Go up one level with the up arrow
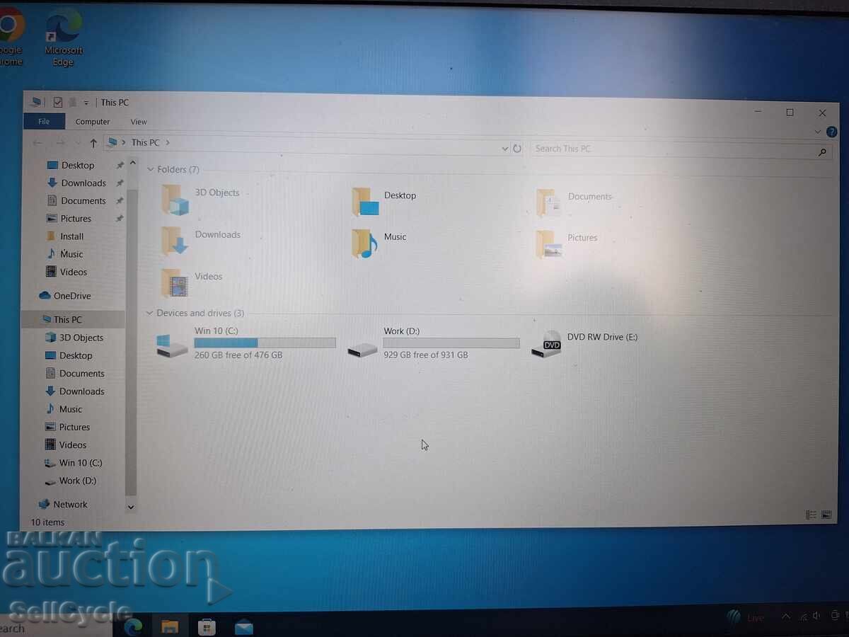Screen dimensions: 849x637 point(93,143)
